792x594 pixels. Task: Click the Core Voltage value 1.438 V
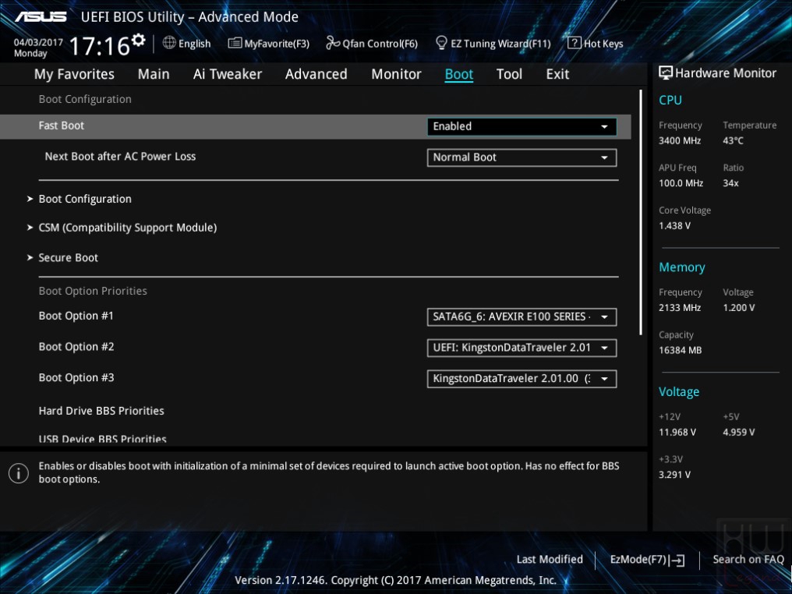(x=674, y=226)
